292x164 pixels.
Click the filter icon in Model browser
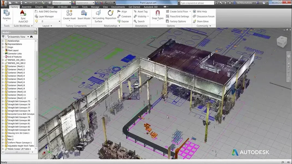[3, 37]
